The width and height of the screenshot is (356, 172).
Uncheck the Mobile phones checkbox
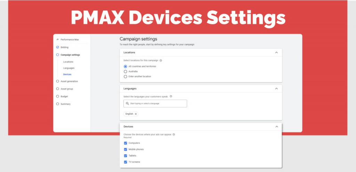tap(126, 150)
